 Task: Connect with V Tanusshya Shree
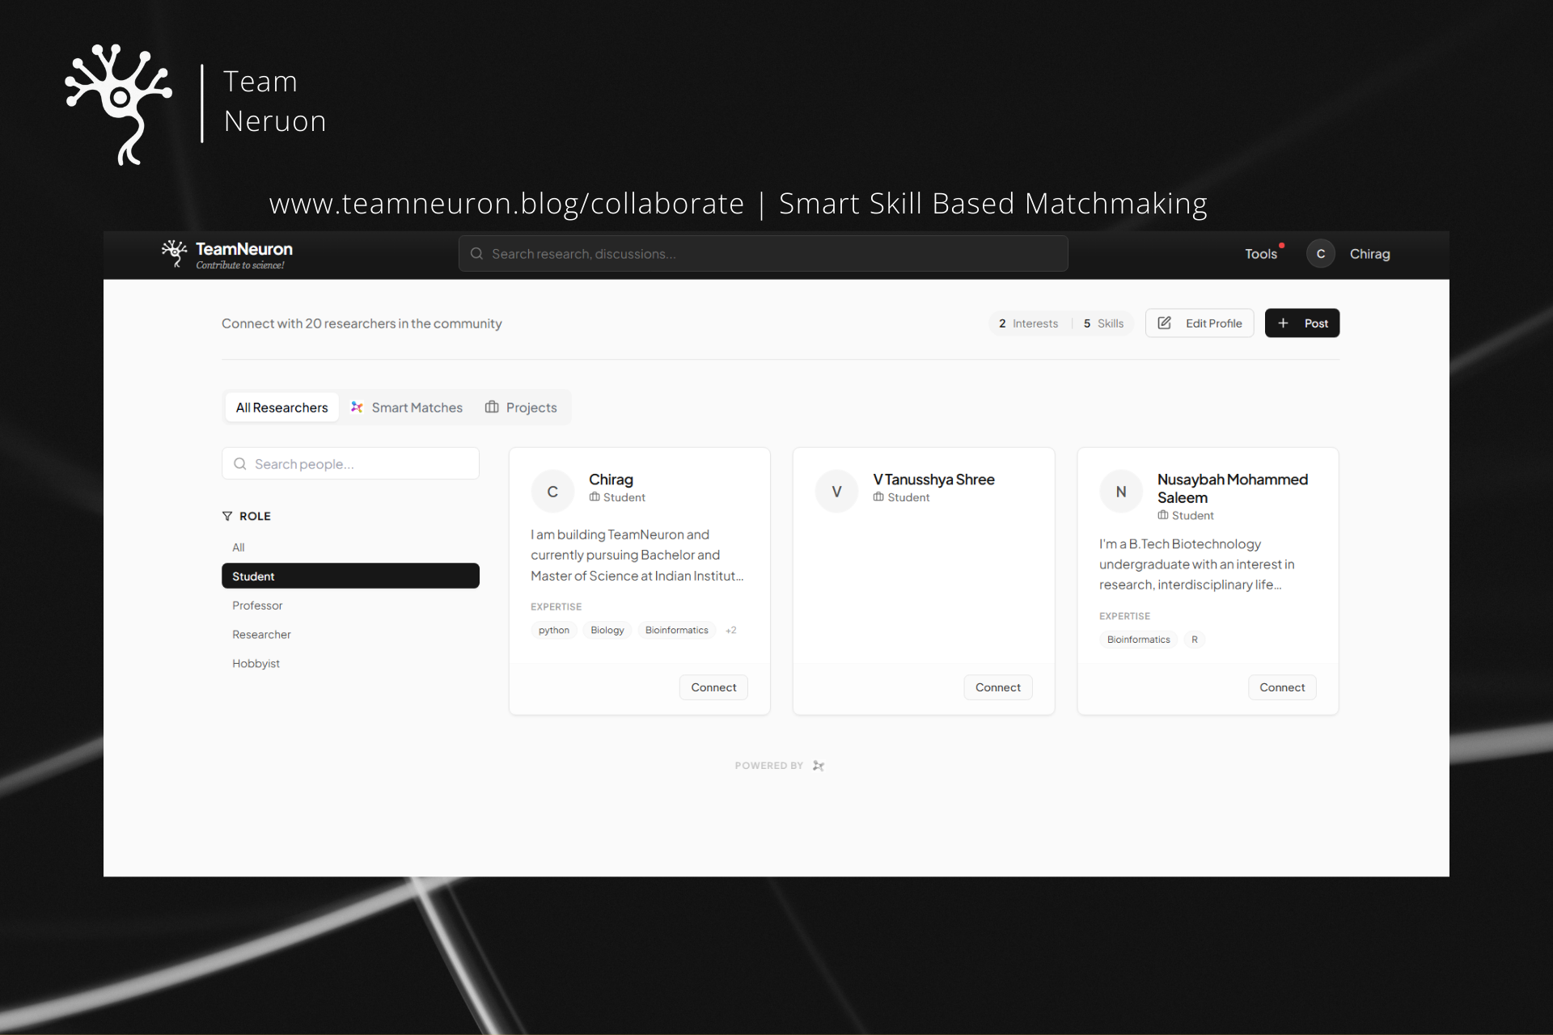997,687
